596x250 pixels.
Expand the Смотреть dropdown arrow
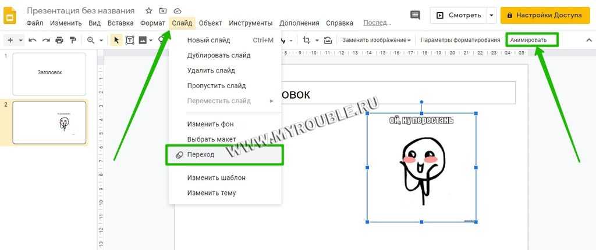click(492, 15)
